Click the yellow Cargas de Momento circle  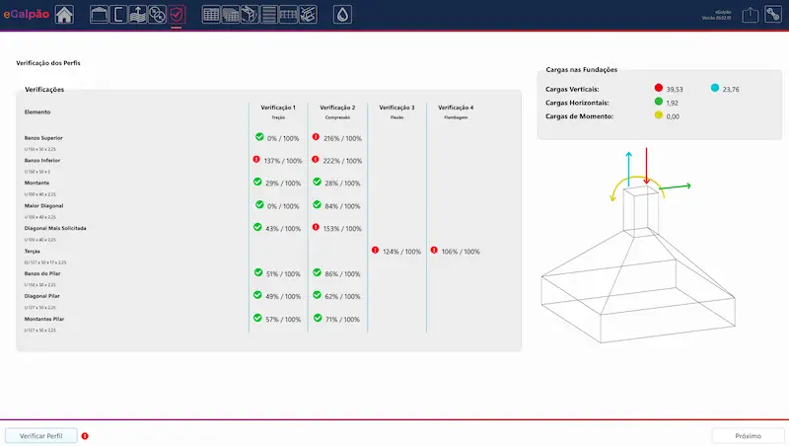pos(659,116)
